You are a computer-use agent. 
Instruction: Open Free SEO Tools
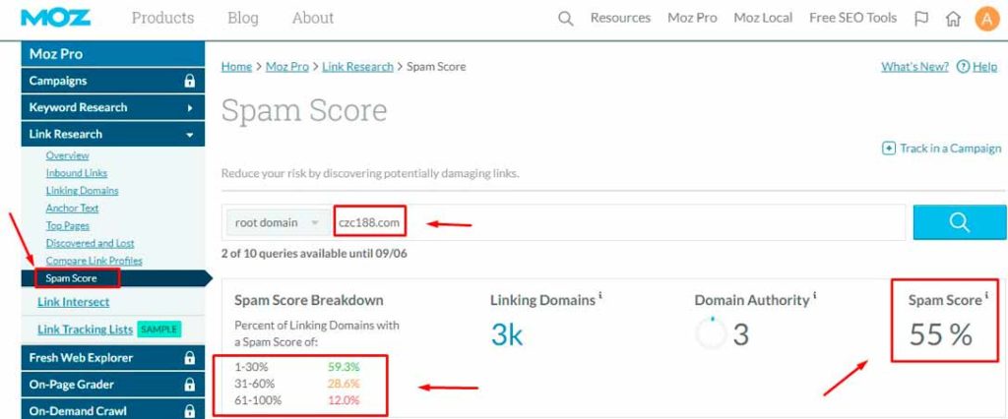tap(853, 19)
